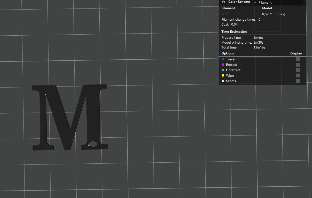Click the Model column header

click(267, 8)
